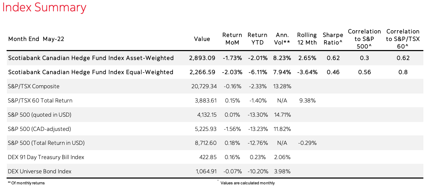The image size is (426, 187).
Task: Click the Return MoM column header
Action: 232,39
